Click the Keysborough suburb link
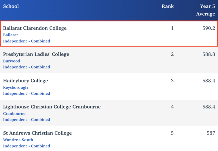 tap(15, 87)
